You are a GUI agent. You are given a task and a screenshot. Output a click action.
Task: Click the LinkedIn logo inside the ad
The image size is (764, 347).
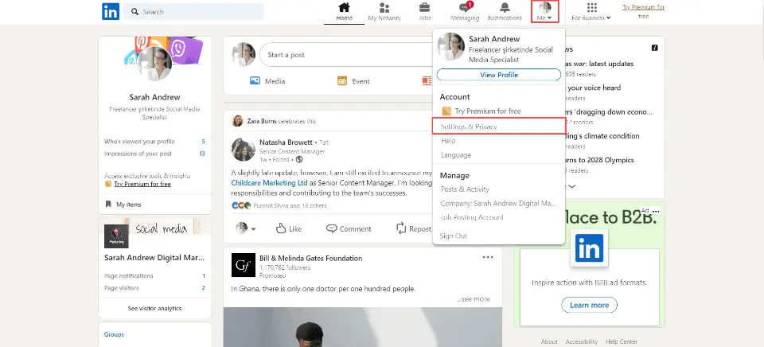pos(589,248)
